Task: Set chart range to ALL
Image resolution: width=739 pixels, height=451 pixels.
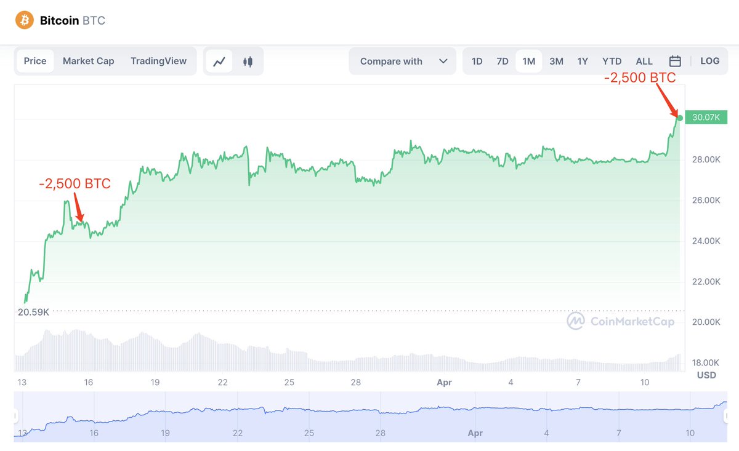Action: [644, 61]
